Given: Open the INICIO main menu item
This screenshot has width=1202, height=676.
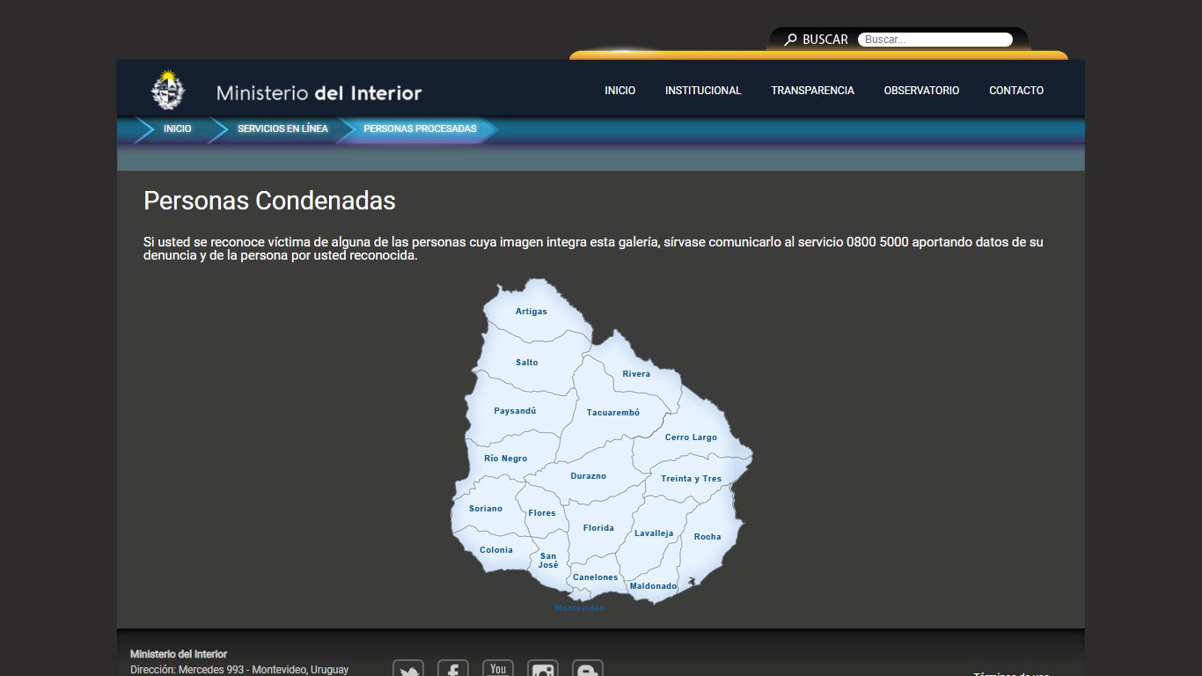Looking at the screenshot, I should (x=619, y=91).
